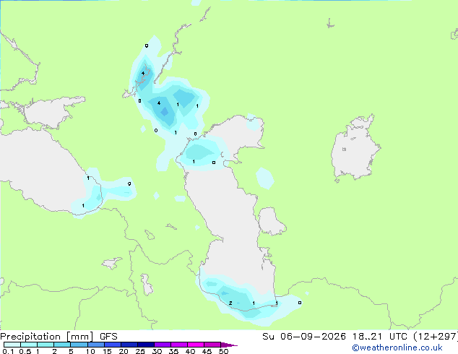458x354 pixels.
Task: Select the 25–30 mm navy legend swatch
Action: [146, 345]
